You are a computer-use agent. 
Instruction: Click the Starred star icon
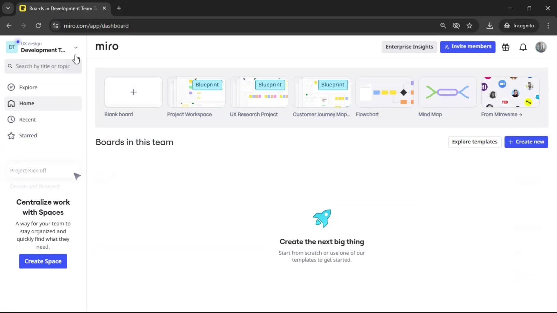[x=11, y=136]
